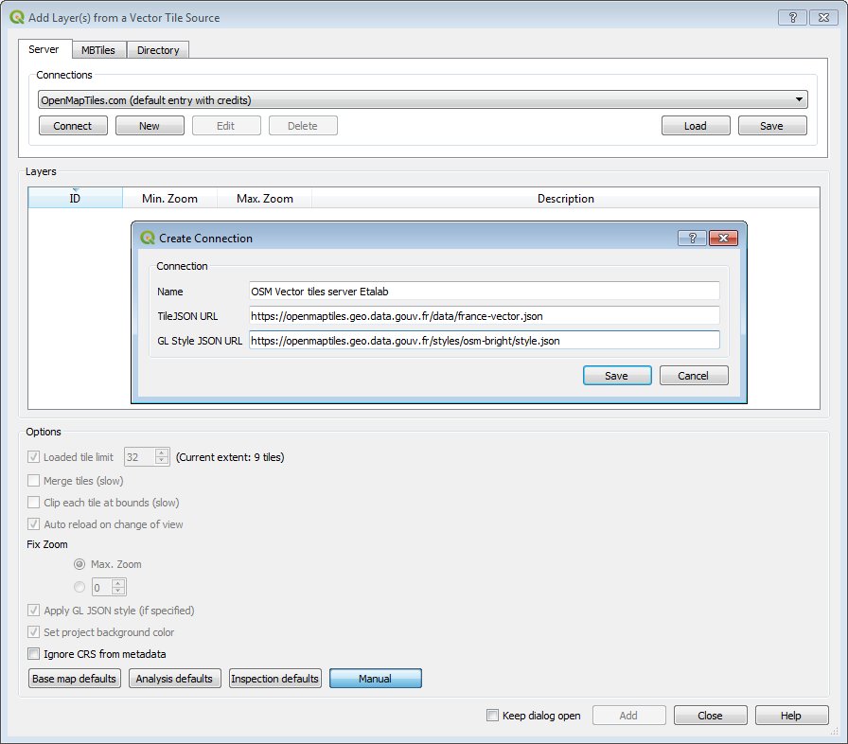Decrease the loaded tile limit with down arrow
Screen dimensions: 848x744
pos(162,461)
